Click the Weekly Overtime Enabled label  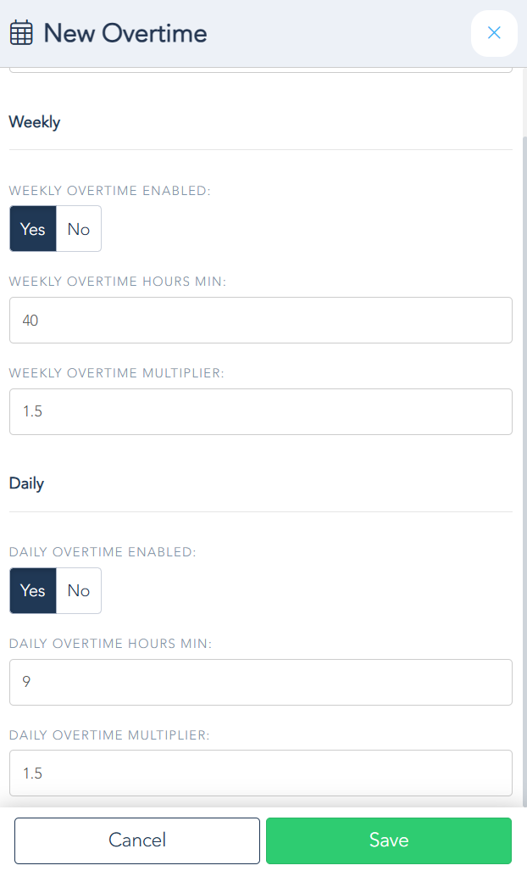coord(109,191)
